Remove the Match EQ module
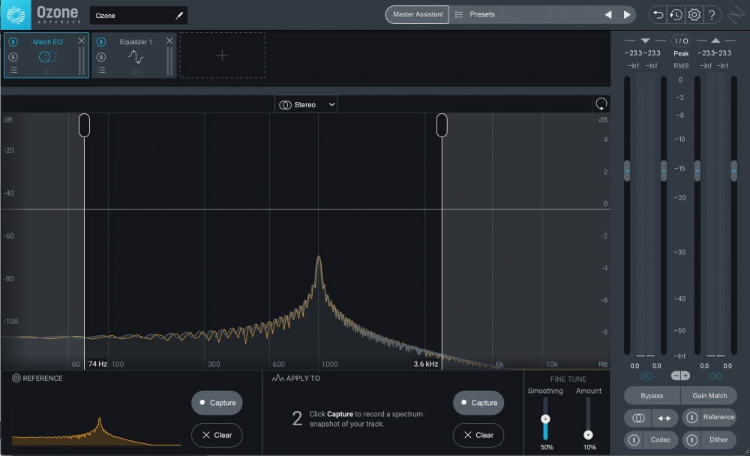Image resolution: width=750 pixels, height=456 pixels. pos(81,41)
